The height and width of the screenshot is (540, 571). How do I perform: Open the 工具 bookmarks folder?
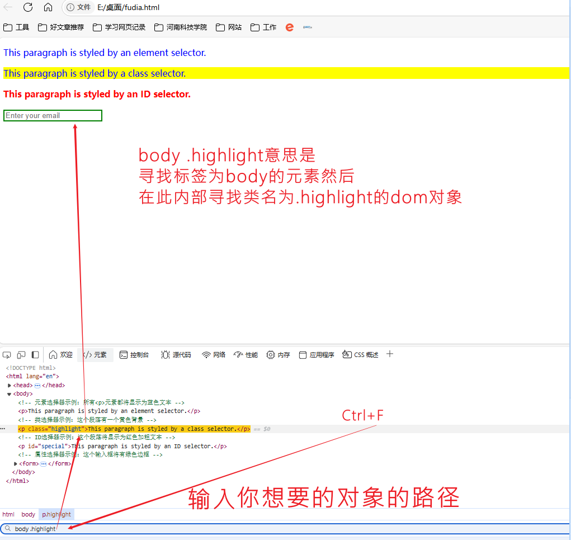click(16, 27)
